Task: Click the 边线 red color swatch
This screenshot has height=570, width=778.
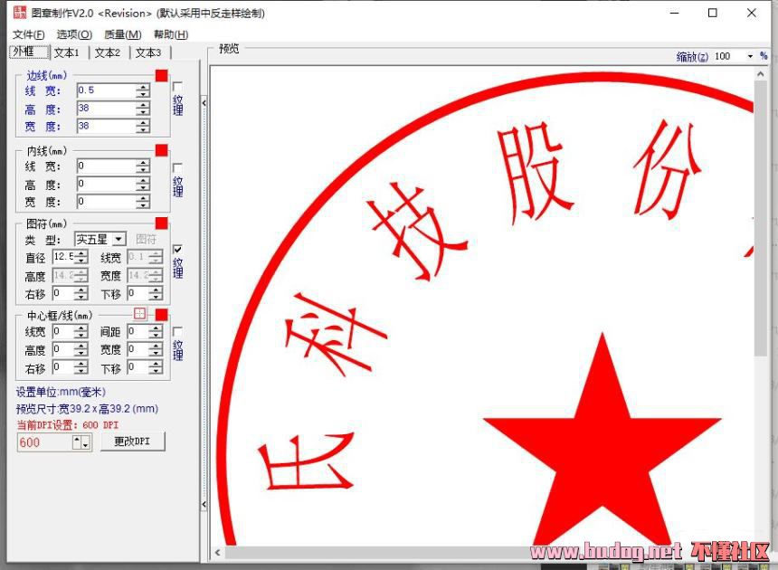Action: coord(161,75)
